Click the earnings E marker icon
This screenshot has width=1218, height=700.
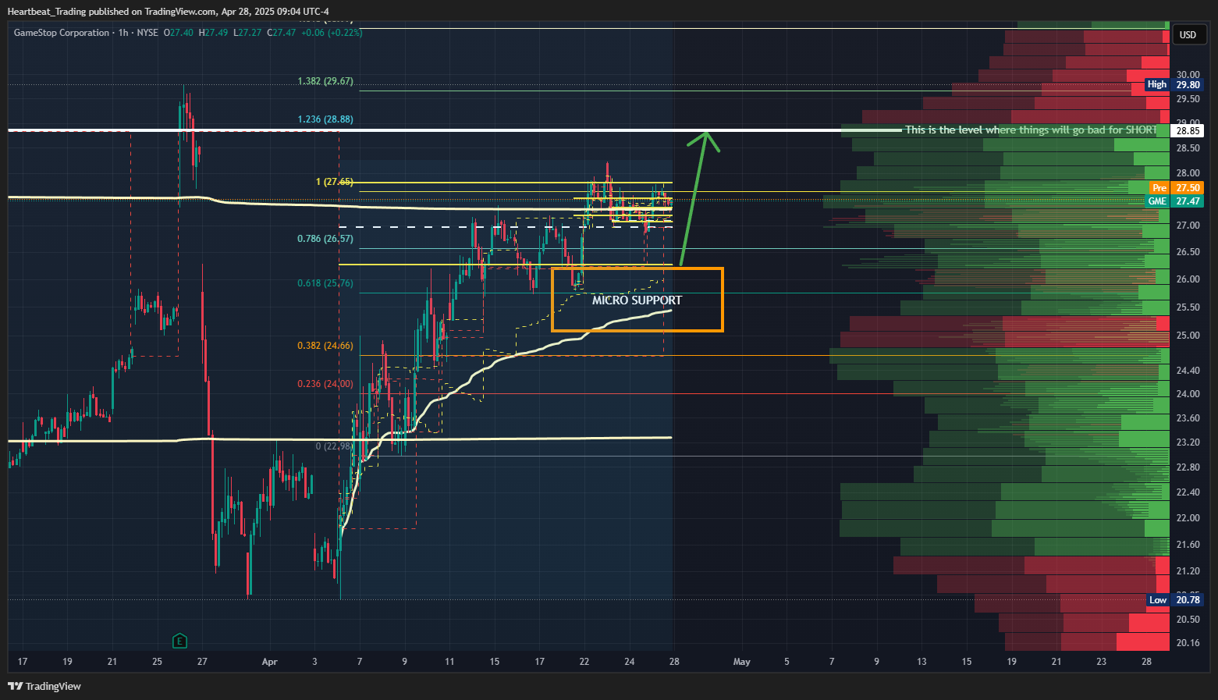click(x=179, y=641)
